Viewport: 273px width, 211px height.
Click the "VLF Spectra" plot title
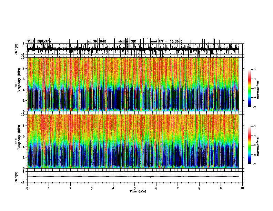click(x=39, y=41)
